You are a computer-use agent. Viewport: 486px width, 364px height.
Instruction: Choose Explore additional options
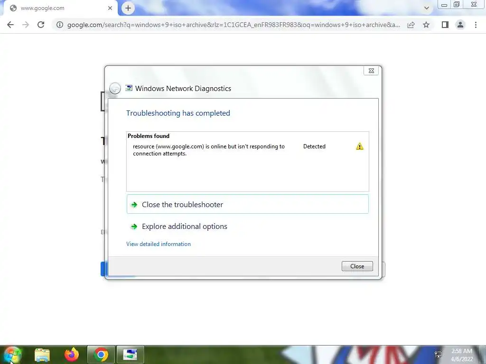(x=247, y=226)
